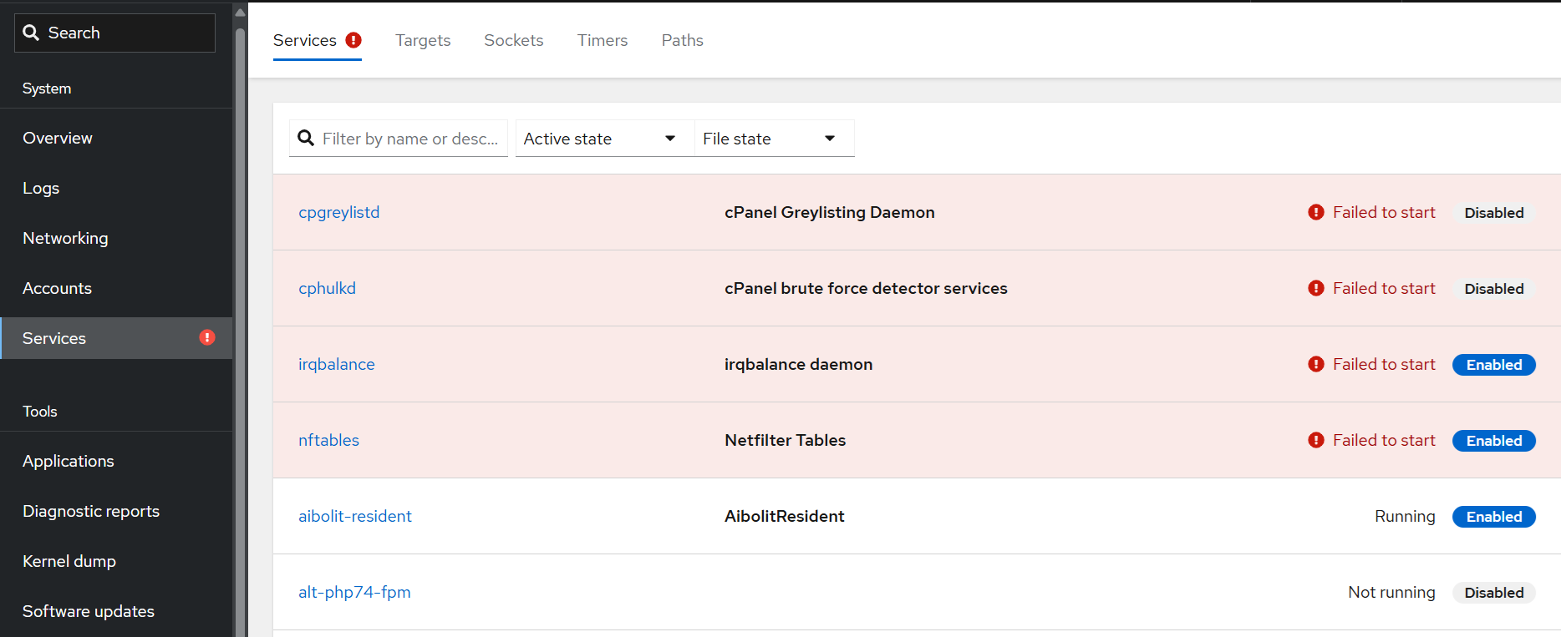Open the alt-php74-fpm service link
Viewport: 1561px width, 637px height.
click(354, 593)
